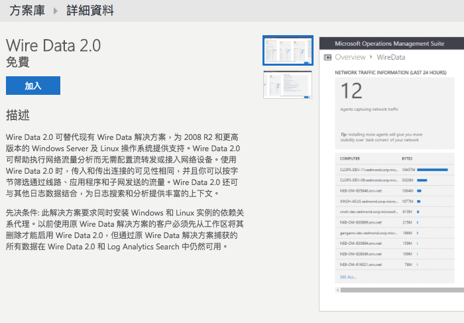Click the Wire Data 2.0 title
The image size is (464, 323).
point(53,46)
